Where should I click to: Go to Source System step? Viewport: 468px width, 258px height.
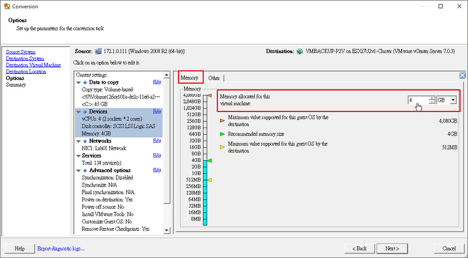[20, 52]
